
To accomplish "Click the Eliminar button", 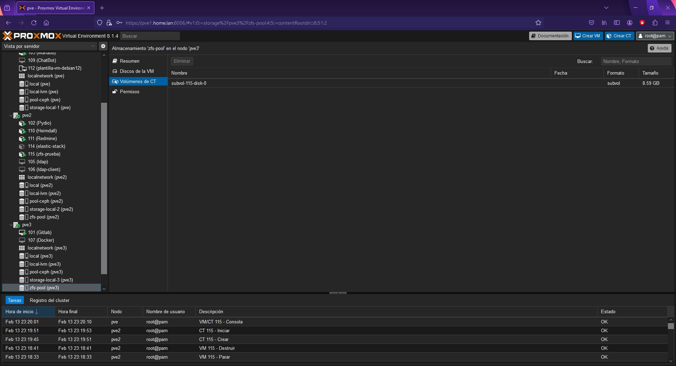I will tap(182, 61).
